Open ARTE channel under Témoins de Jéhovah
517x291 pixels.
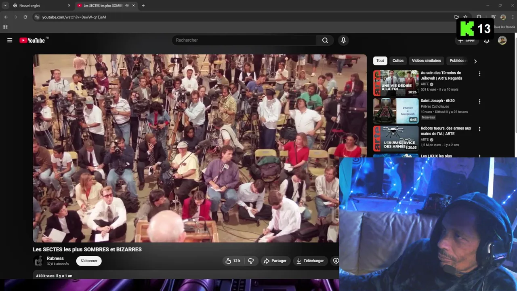(425, 84)
